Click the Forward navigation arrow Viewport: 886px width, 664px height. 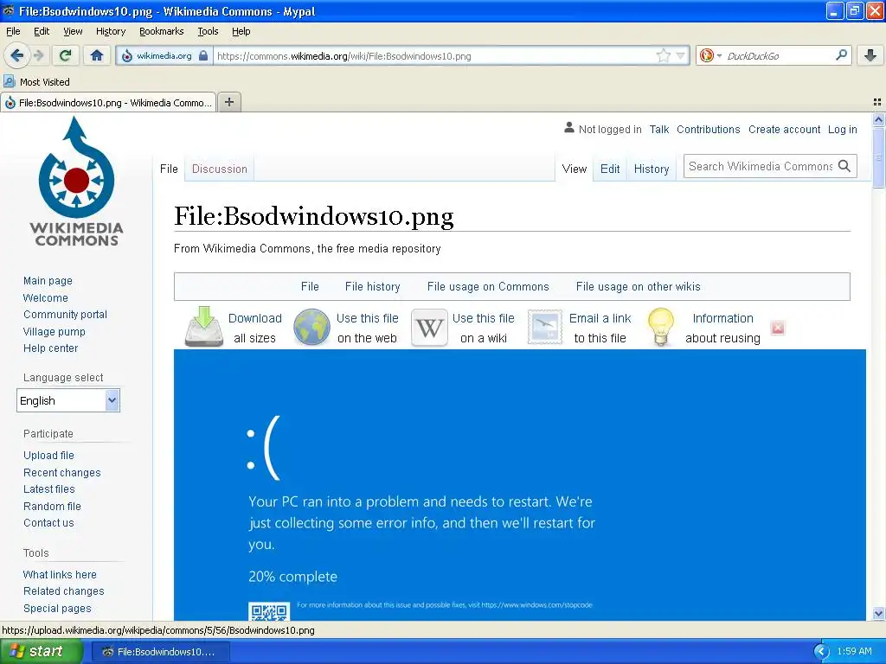point(38,55)
